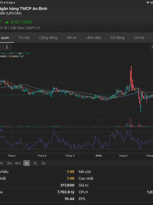Tap the Th 6 9 thg 5 date
Image resolution: width=153 pixels, height=205 pixels.
(7, 3)
